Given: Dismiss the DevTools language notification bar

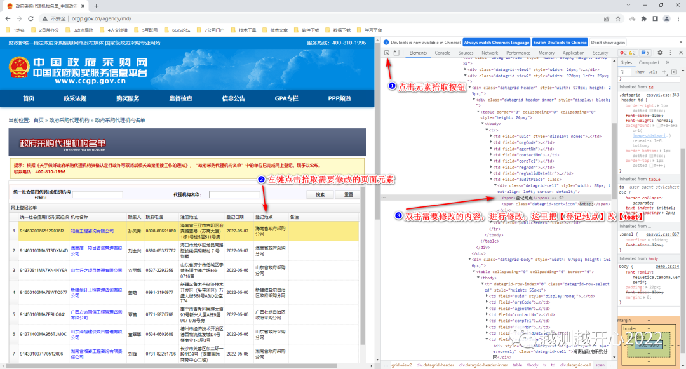Looking at the screenshot, I should pos(681,42).
